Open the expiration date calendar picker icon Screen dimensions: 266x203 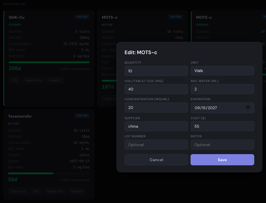(248, 108)
